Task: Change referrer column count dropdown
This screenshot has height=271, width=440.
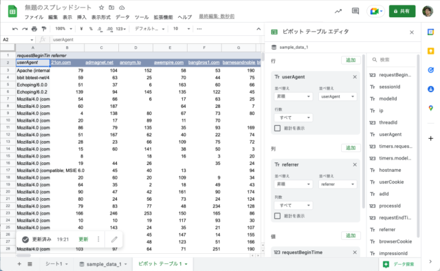Action: click(294, 205)
